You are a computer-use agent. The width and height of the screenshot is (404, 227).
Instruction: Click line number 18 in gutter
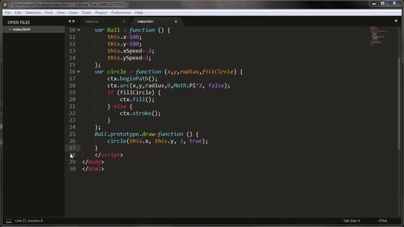coord(72,86)
